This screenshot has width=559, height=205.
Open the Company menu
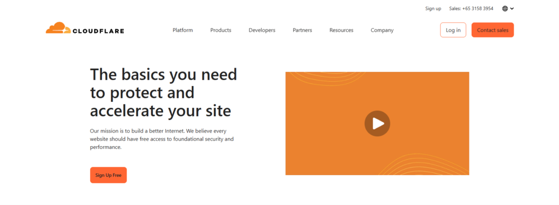[382, 30]
